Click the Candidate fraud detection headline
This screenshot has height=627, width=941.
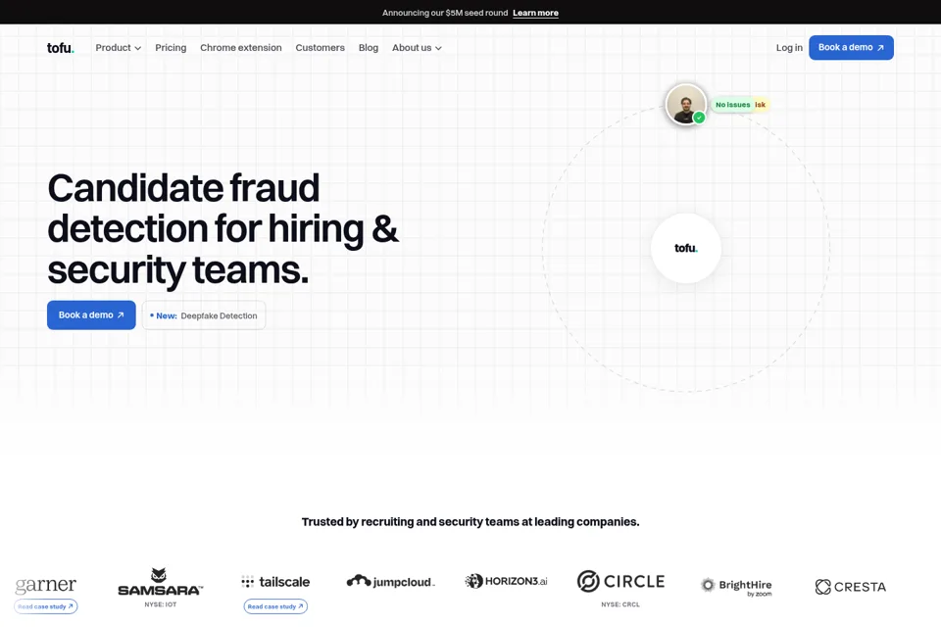pos(223,229)
